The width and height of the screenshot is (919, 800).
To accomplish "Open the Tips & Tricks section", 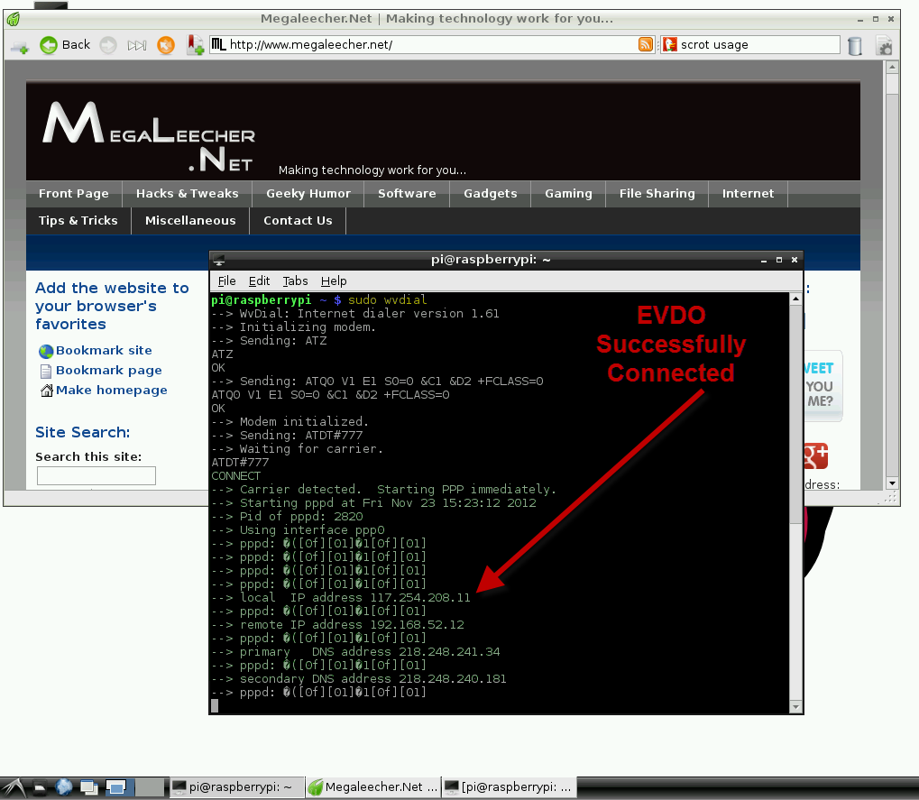I will (78, 220).
